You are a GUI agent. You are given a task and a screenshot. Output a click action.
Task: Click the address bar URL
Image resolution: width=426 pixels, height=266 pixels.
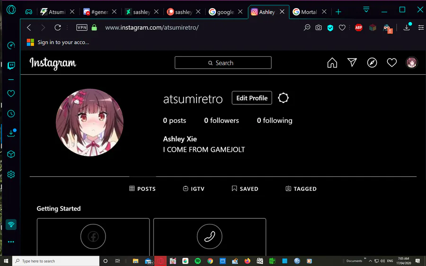click(152, 27)
